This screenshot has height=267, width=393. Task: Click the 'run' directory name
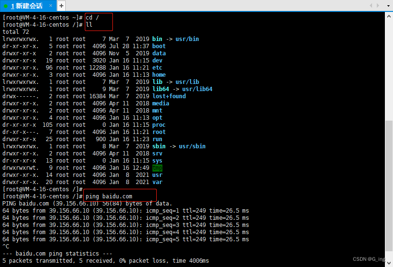coord(157,139)
